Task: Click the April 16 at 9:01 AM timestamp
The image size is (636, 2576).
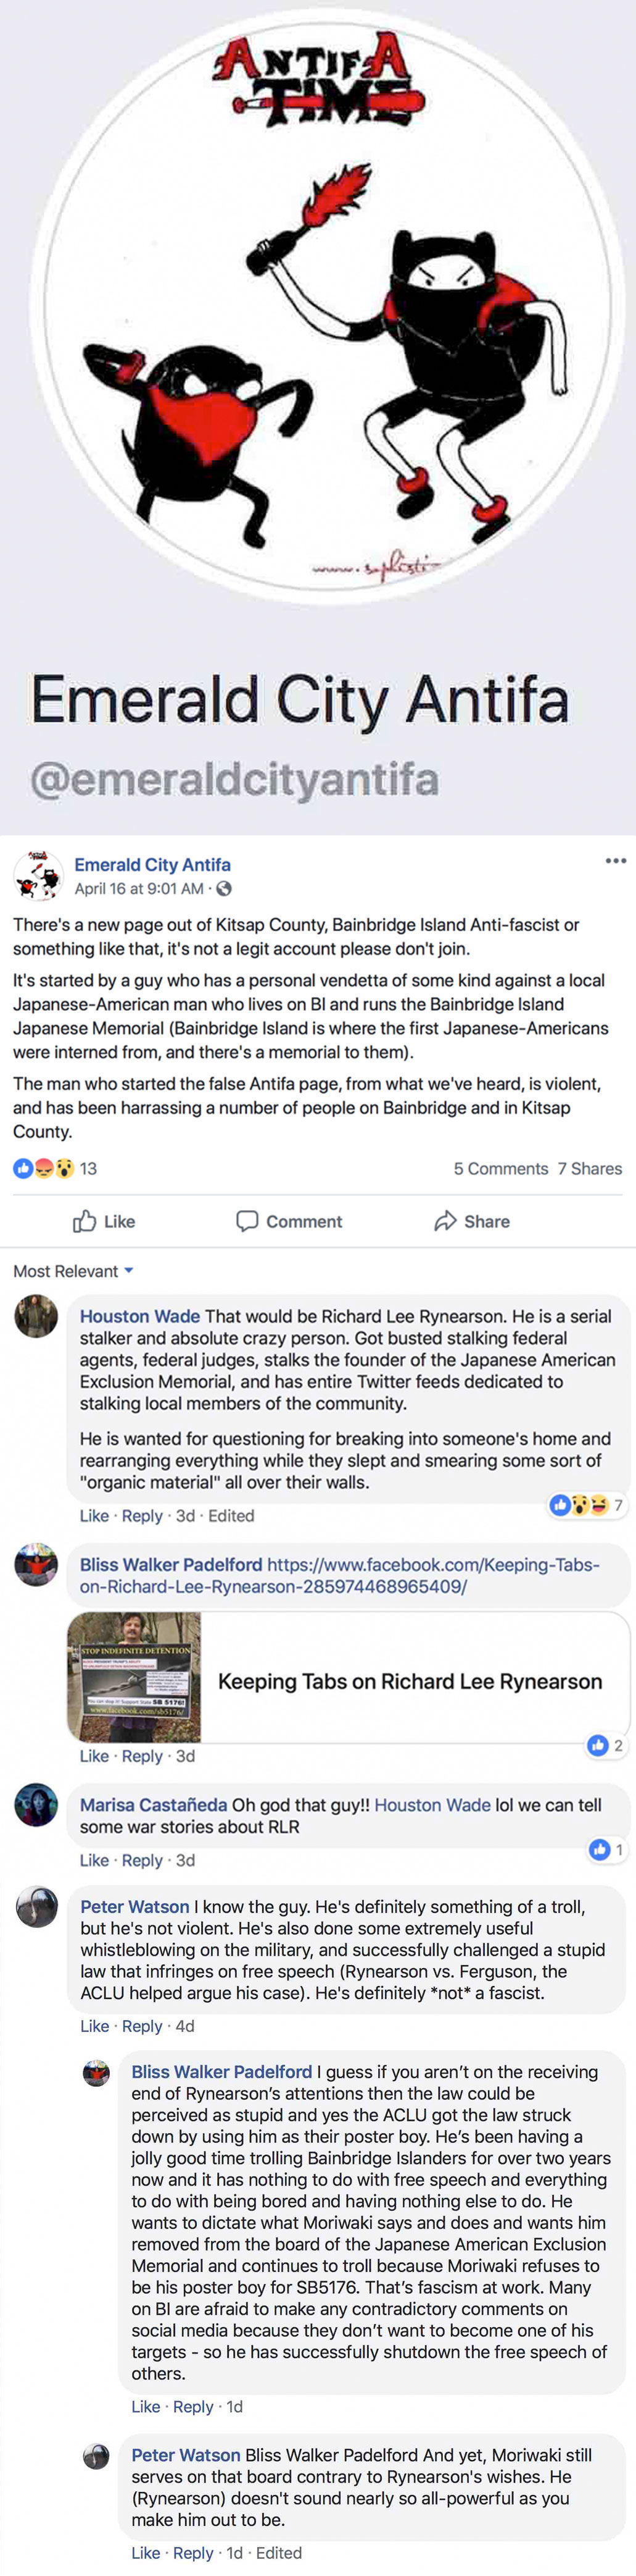Action: [139, 888]
